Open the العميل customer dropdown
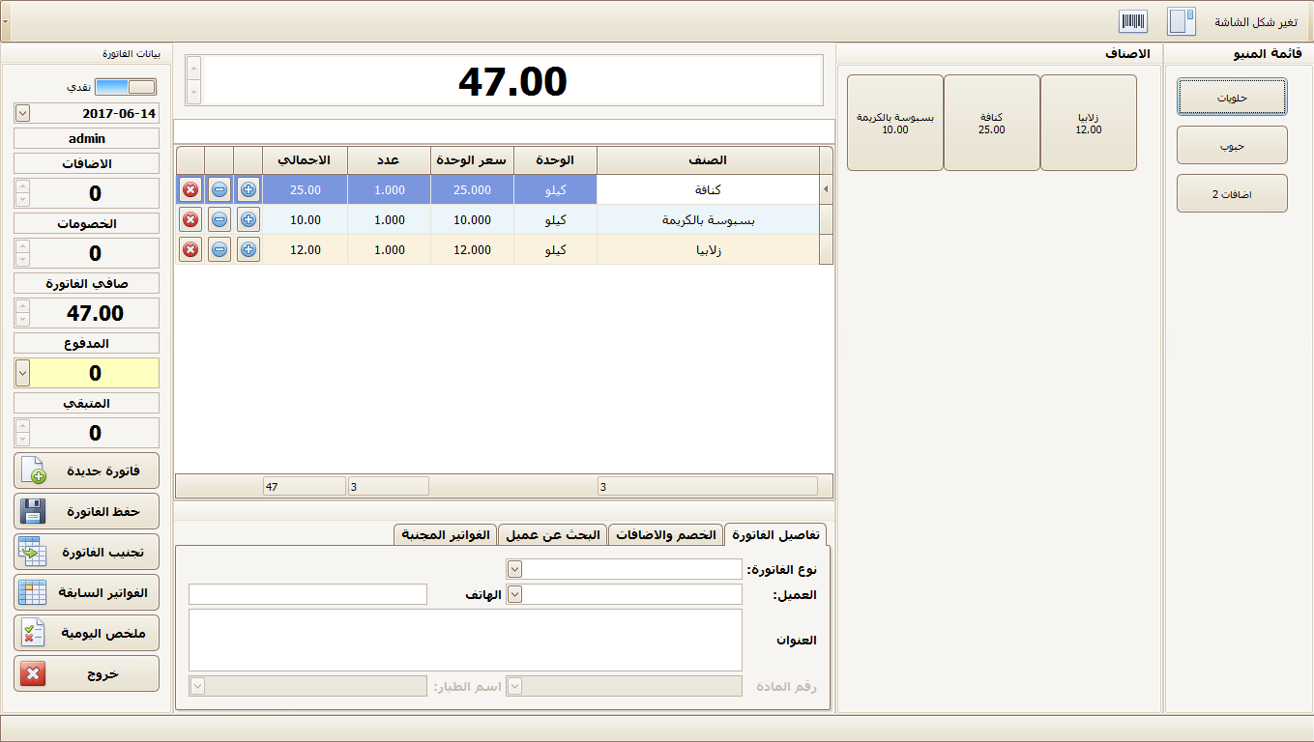 (x=515, y=594)
